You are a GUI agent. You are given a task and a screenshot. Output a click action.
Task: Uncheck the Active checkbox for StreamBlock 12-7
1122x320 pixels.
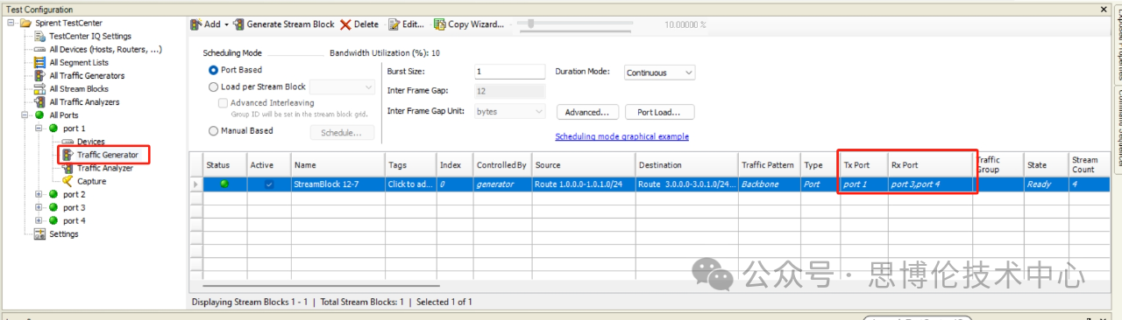[x=269, y=184]
